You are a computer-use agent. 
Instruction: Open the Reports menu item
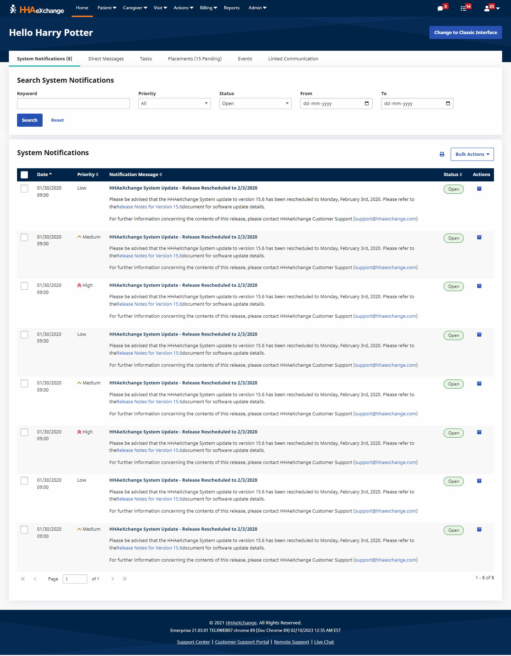click(x=232, y=8)
